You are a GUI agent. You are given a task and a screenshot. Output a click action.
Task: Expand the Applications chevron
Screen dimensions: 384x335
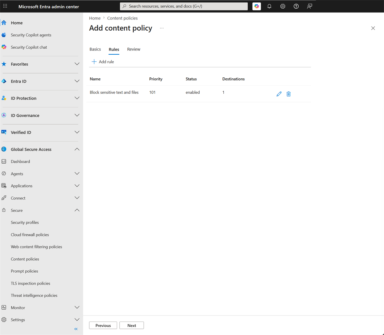point(77,186)
